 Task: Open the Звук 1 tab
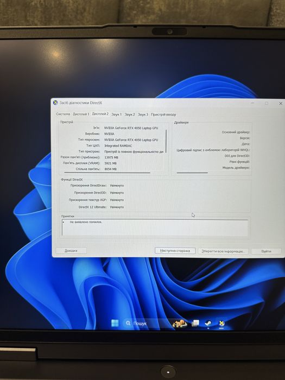click(x=116, y=115)
